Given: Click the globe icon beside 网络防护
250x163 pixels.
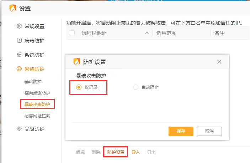Looking at the screenshot, I should (x=19, y=69).
